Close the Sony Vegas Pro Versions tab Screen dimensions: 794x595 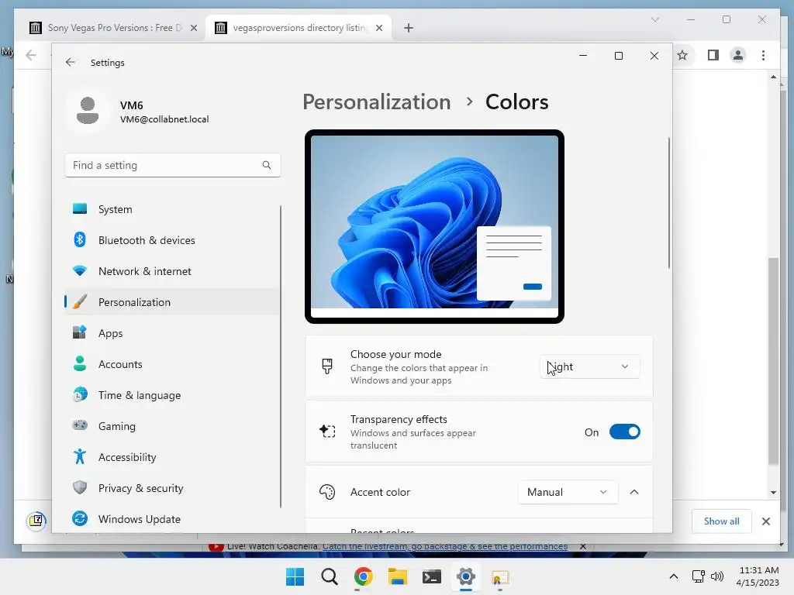[x=193, y=28]
